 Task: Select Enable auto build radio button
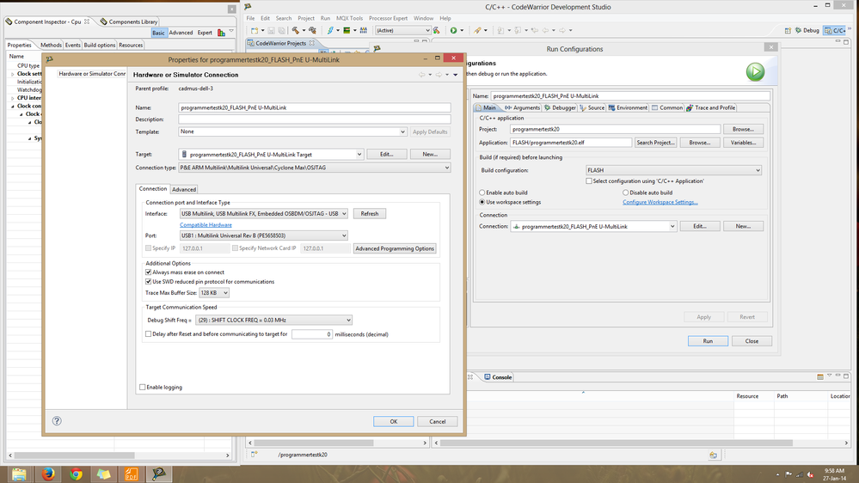click(482, 193)
